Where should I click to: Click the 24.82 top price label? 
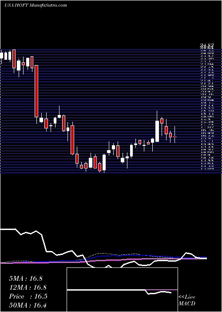[x=206, y=46]
